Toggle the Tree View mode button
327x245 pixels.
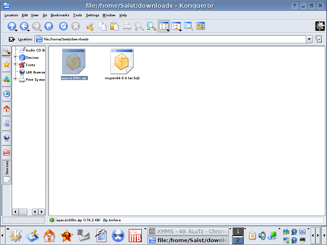pyautogui.click(x=176, y=27)
